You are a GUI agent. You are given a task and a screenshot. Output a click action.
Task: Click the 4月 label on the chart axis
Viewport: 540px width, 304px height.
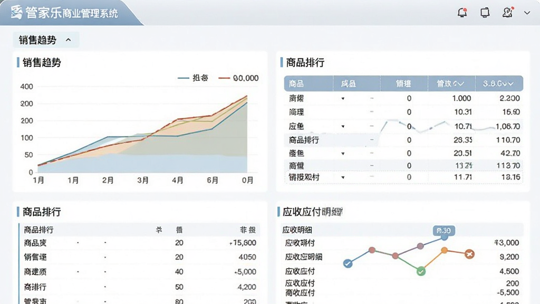pyautogui.click(x=178, y=180)
